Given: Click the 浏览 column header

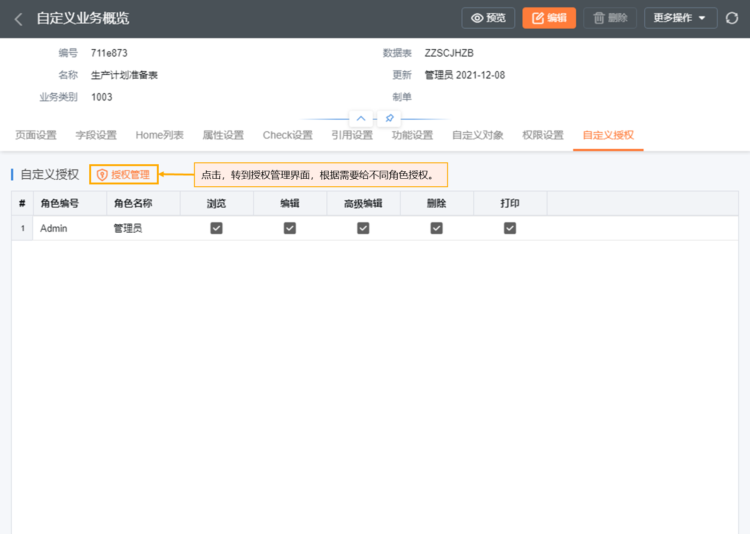Looking at the screenshot, I should tap(216, 203).
